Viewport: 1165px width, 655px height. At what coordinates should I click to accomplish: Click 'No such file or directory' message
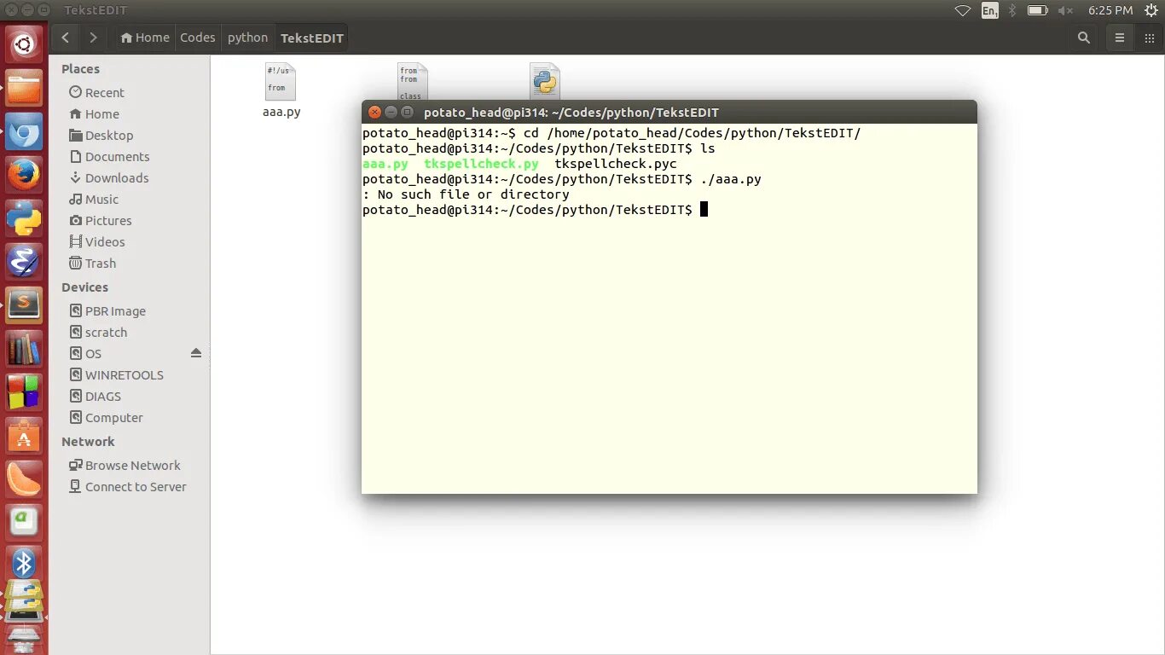[x=473, y=194]
